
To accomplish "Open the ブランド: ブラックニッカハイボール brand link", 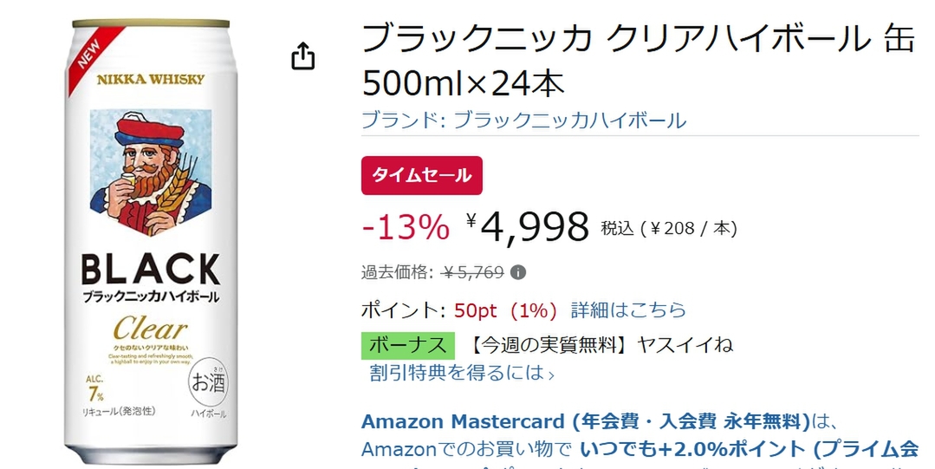I will point(523,121).
